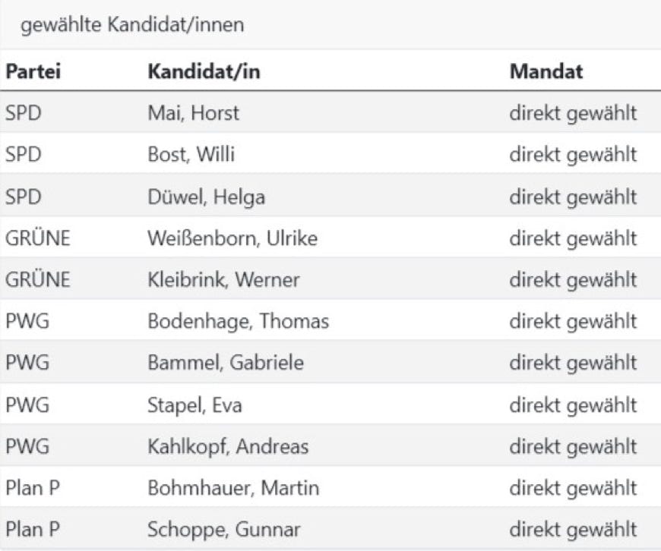Select candidate Bodenhage, Thomas
This screenshot has width=661, height=551.
238,322
